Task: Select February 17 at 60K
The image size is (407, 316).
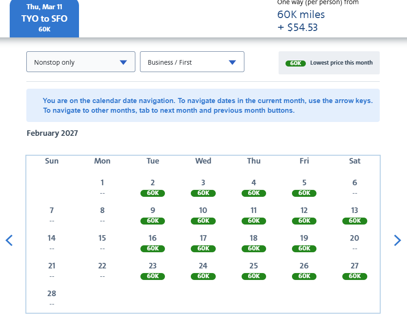Action: pos(203,243)
